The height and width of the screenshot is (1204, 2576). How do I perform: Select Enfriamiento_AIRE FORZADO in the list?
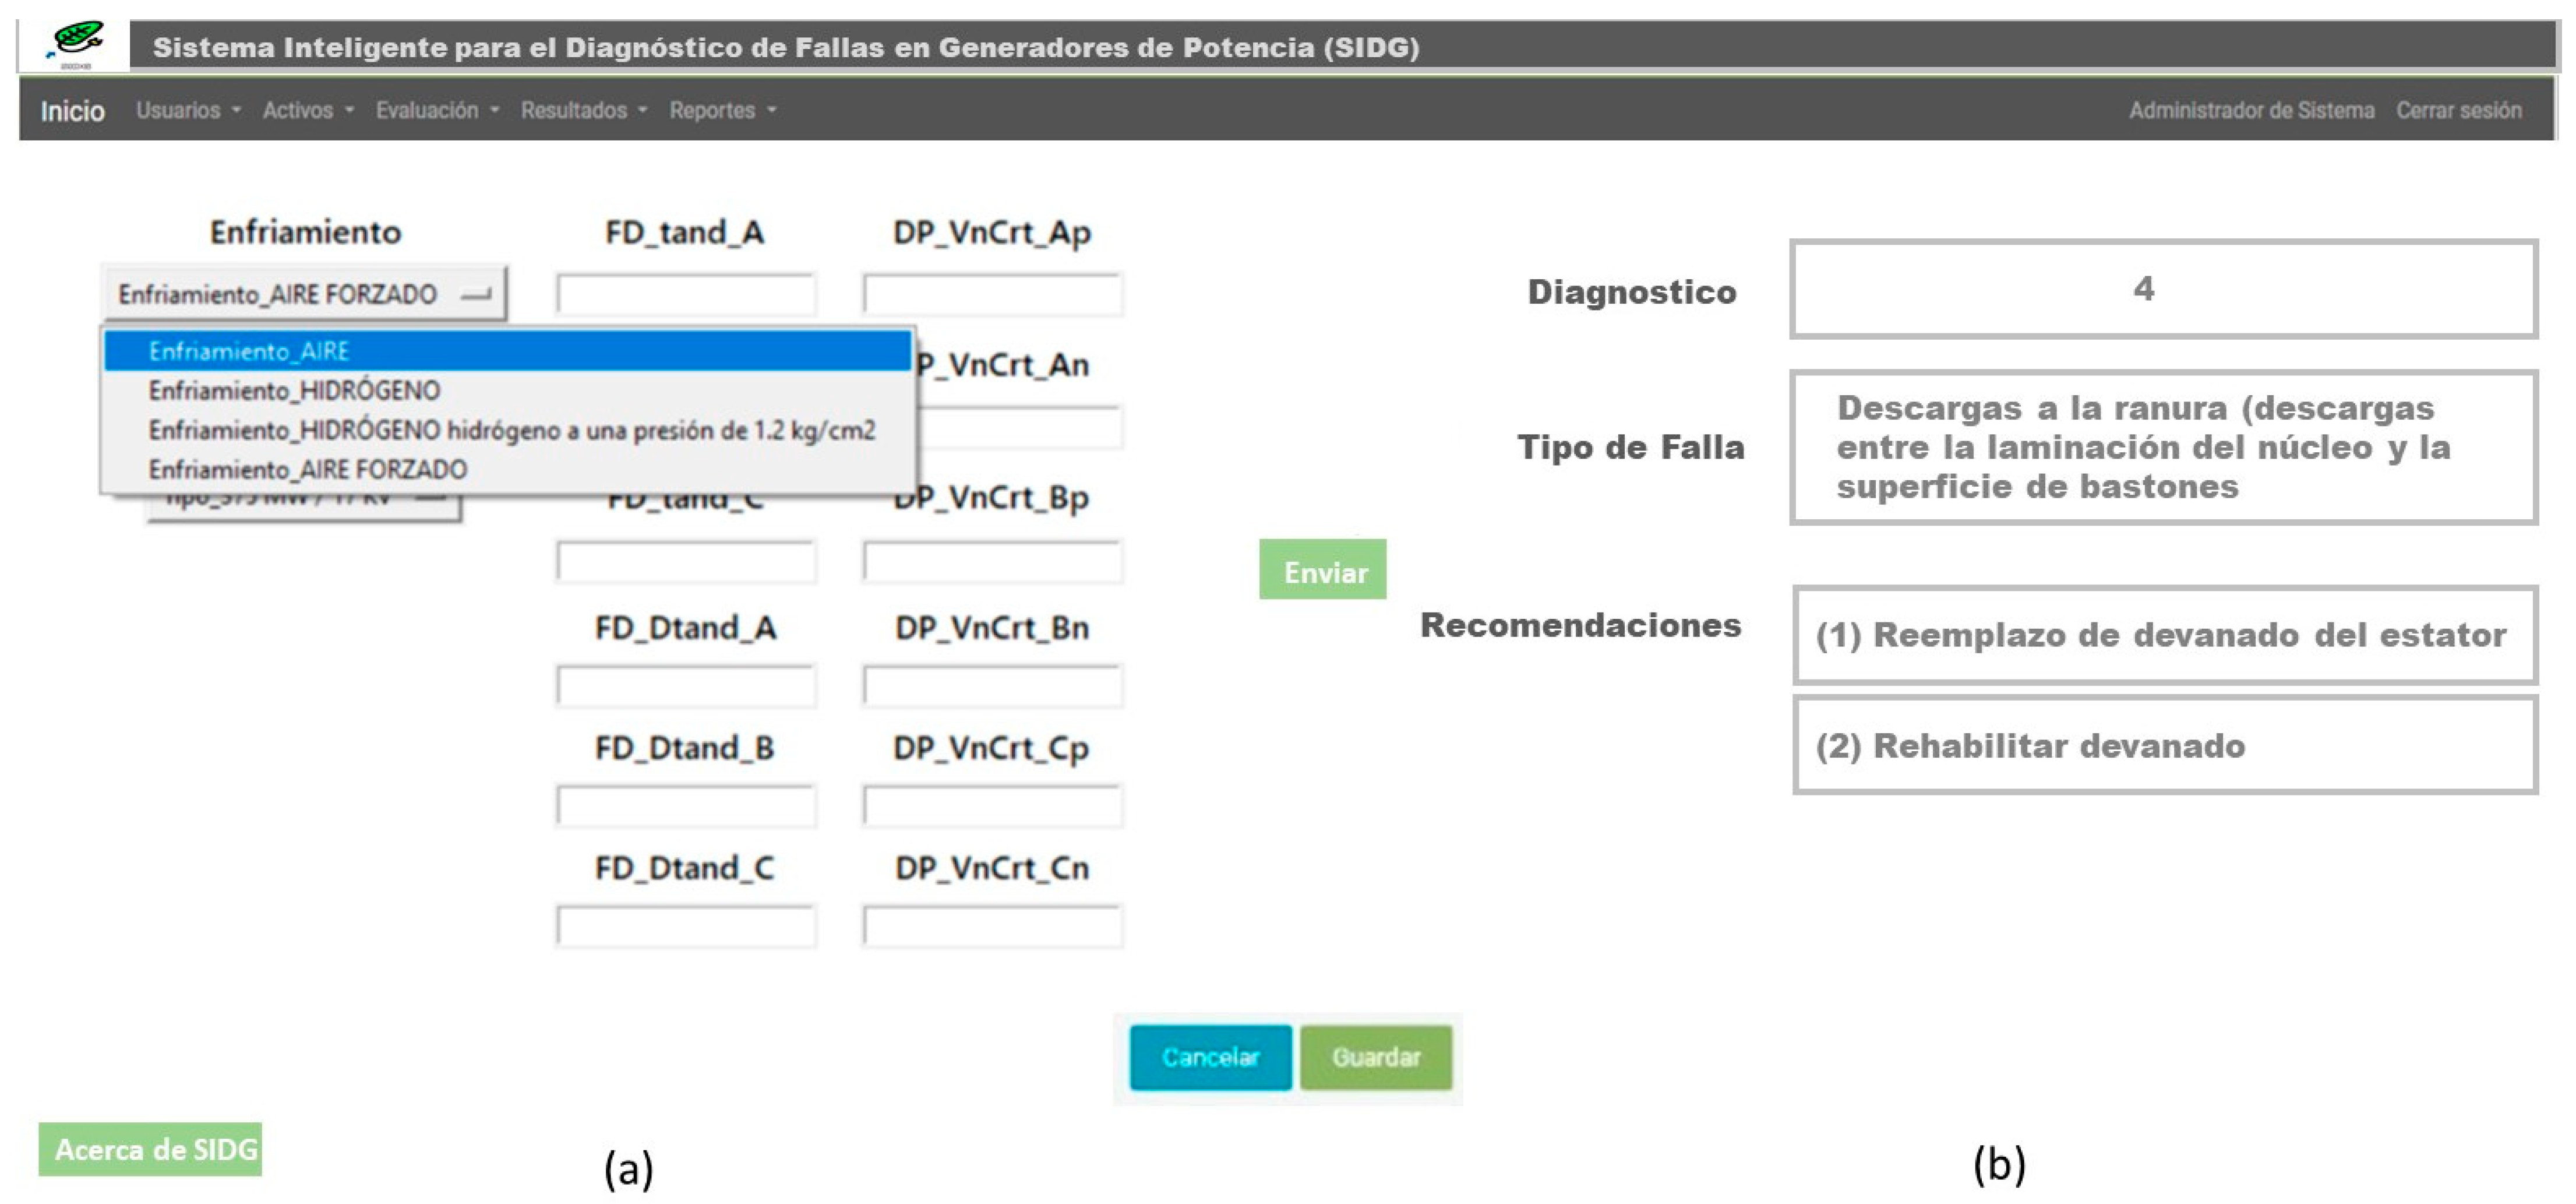coord(307,470)
